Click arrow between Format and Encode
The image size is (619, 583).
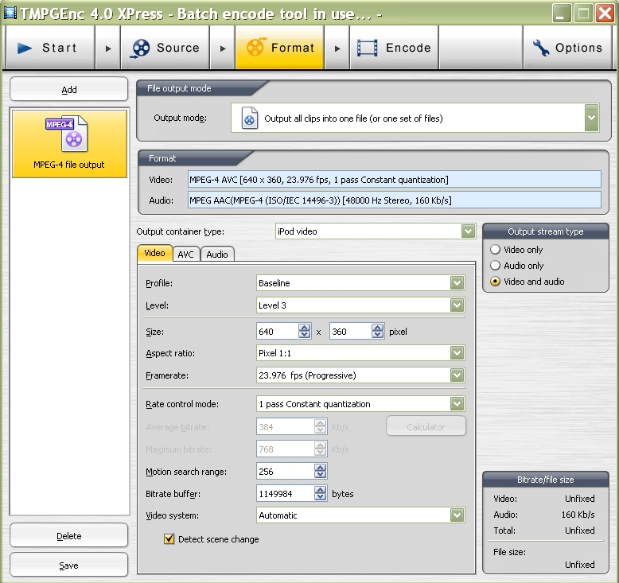[337, 49]
